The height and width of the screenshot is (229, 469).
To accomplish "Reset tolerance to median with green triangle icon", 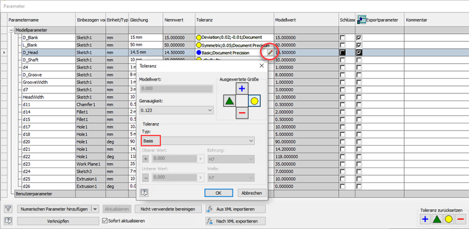I will (437, 219).
